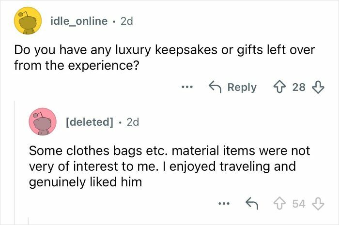Click the 54 vote score
The height and width of the screenshot is (225, 339).
pyautogui.click(x=299, y=204)
